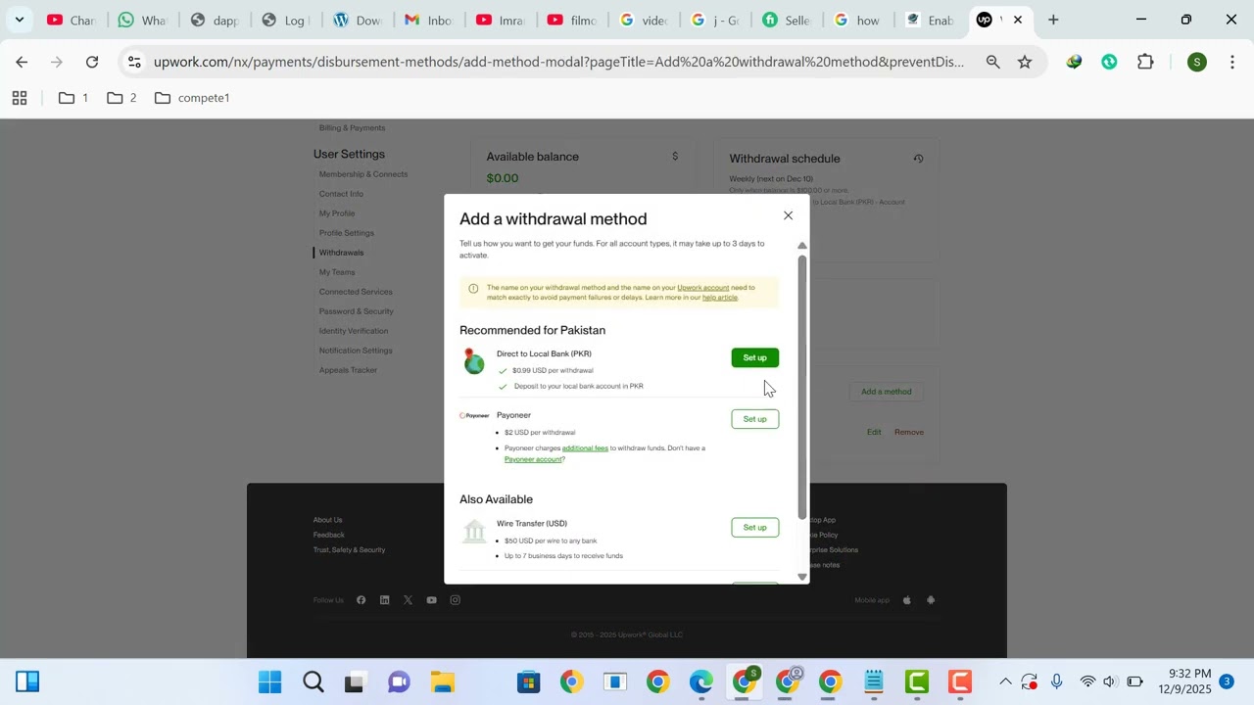The height and width of the screenshot is (705, 1254).
Task: Open Upwork Facebook page icon
Action: click(x=361, y=600)
